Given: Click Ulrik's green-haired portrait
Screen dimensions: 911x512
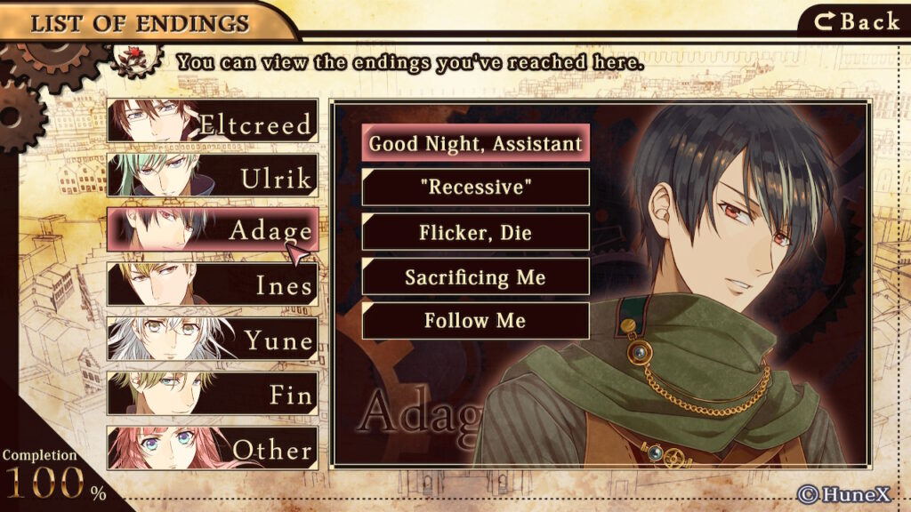Looking at the screenshot, I should coord(157,175).
